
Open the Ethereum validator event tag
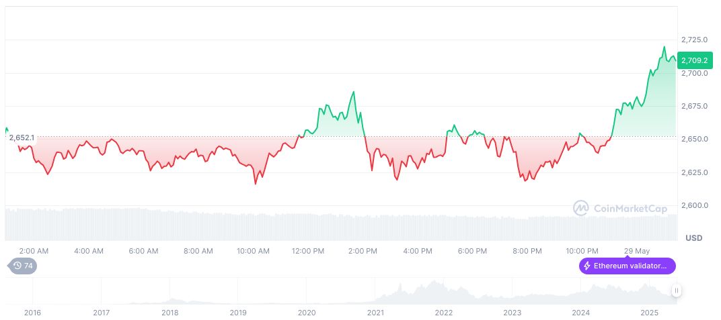point(627,266)
